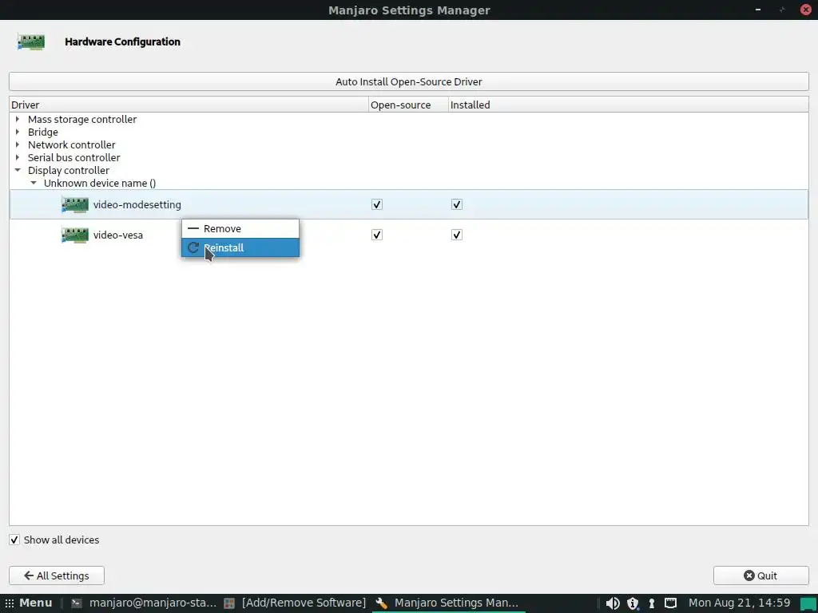Viewport: 818px width, 613px height.
Task: Click the video-vesa driver icon
Action: (x=74, y=235)
